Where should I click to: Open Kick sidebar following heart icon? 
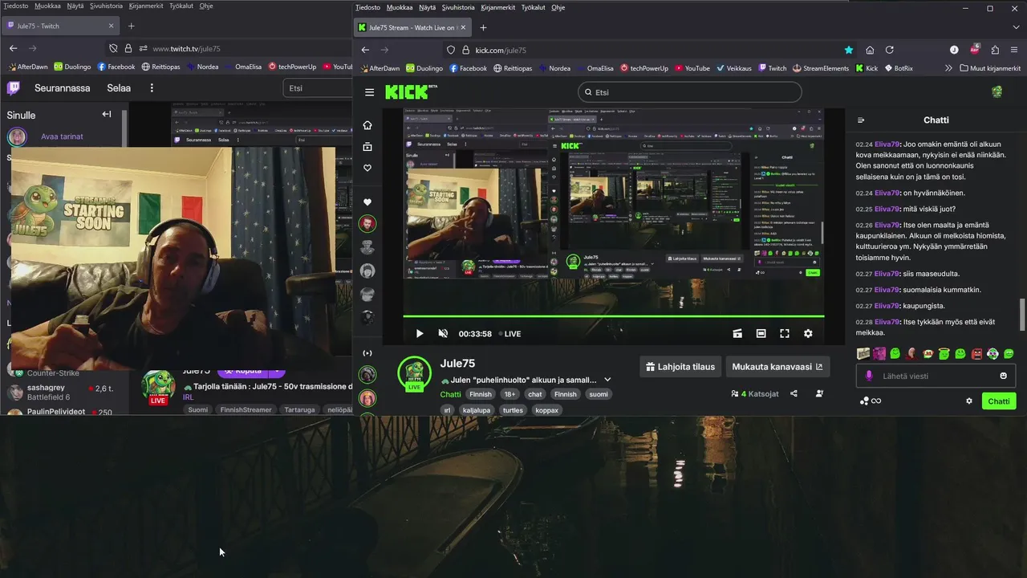click(367, 168)
